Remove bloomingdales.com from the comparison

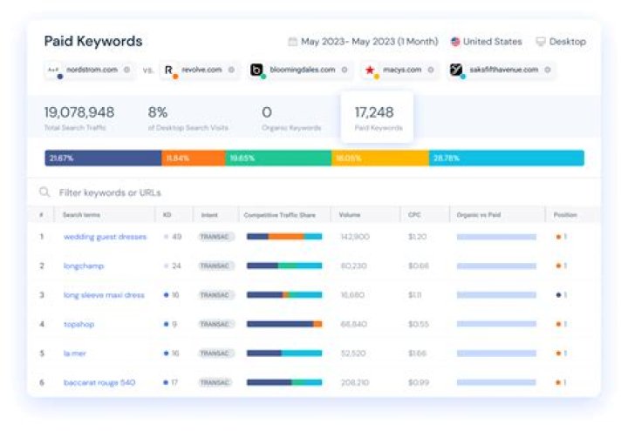(345, 70)
